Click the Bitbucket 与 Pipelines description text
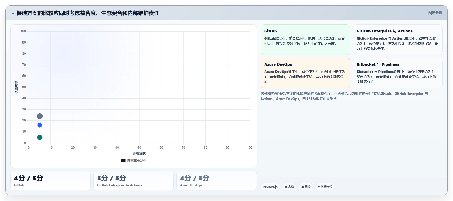The image size is (453, 201). (x=396, y=77)
